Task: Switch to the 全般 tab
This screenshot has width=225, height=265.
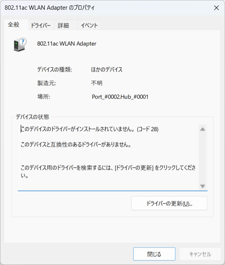Action: coord(16,25)
